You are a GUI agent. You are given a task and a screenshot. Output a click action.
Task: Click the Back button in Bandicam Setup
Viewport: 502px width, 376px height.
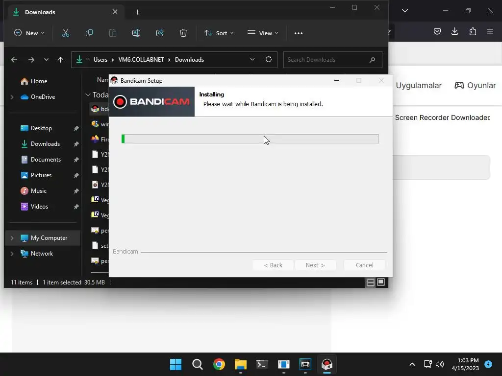[273, 265]
